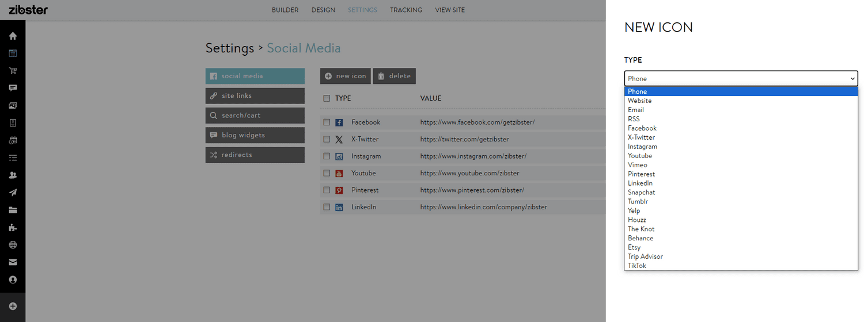Viewport: 864px width, 322px height.
Task: Click the LinkedIn icon in the table row
Action: point(339,207)
